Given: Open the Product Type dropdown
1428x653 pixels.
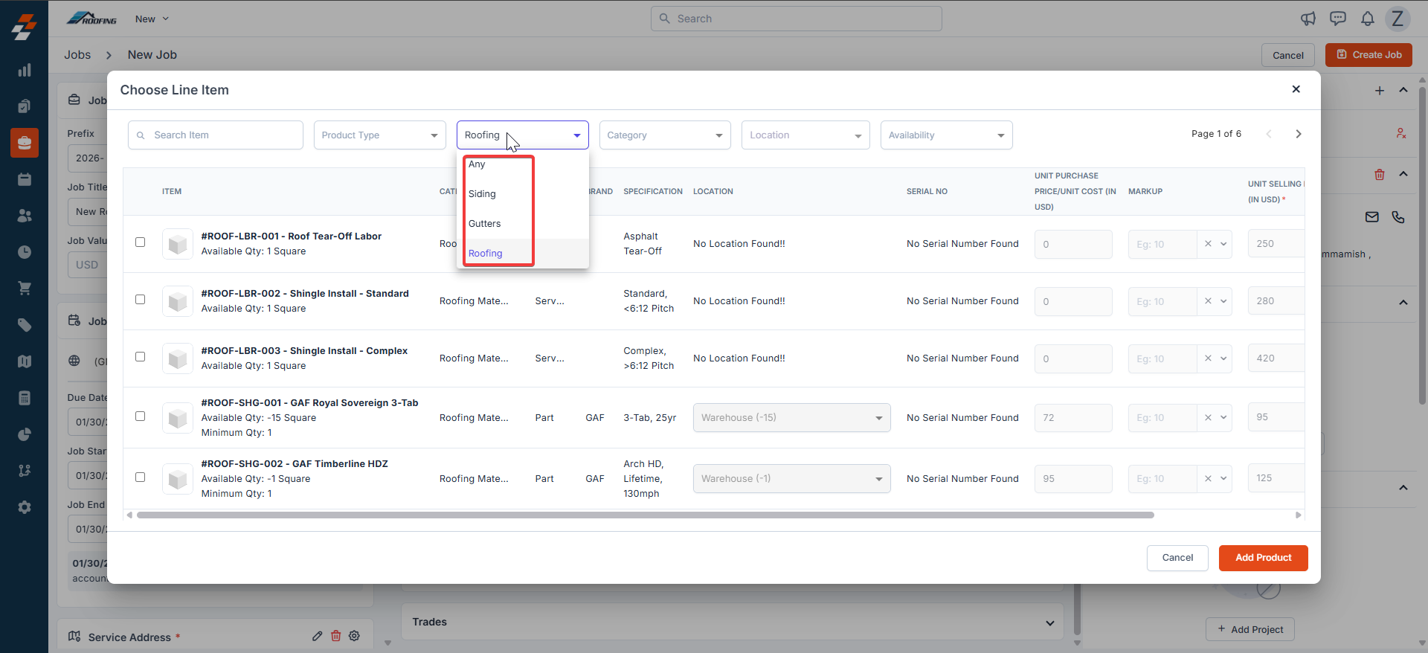Looking at the screenshot, I should [x=379, y=135].
